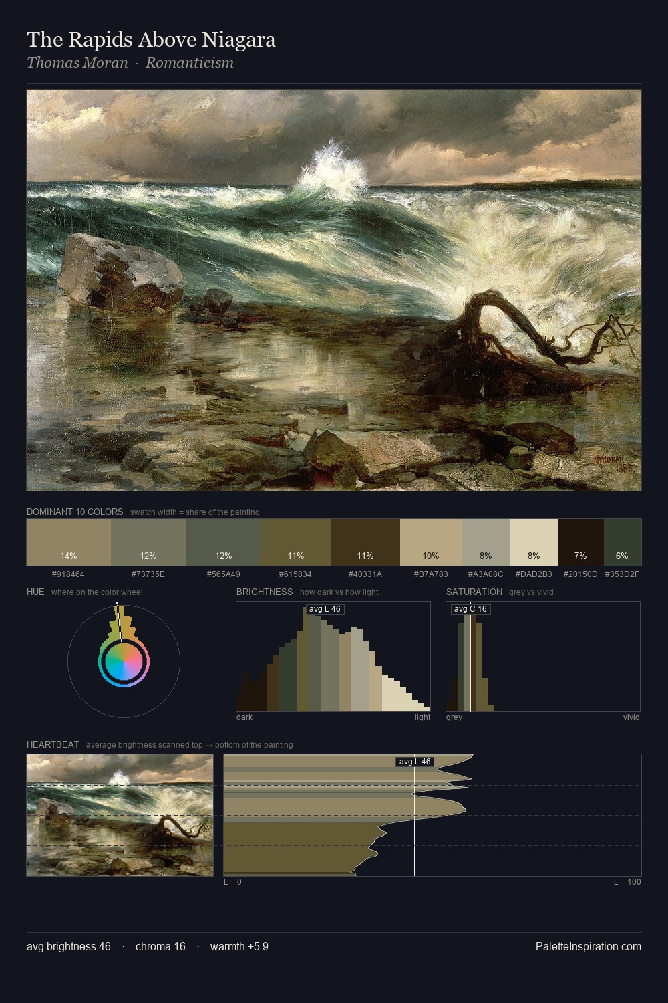Click the avg brightness 46 footer stat

pyautogui.click(x=69, y=947)
